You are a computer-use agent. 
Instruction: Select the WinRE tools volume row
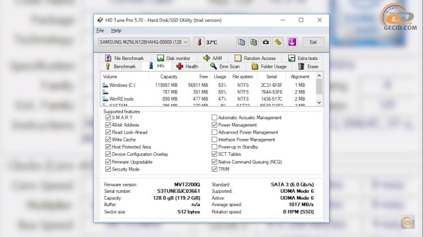[x=208, y=99]
